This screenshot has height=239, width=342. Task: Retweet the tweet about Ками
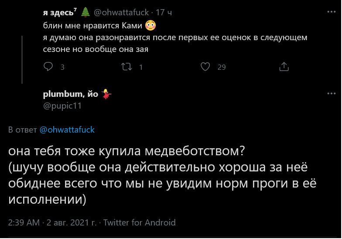pos(126,67)
